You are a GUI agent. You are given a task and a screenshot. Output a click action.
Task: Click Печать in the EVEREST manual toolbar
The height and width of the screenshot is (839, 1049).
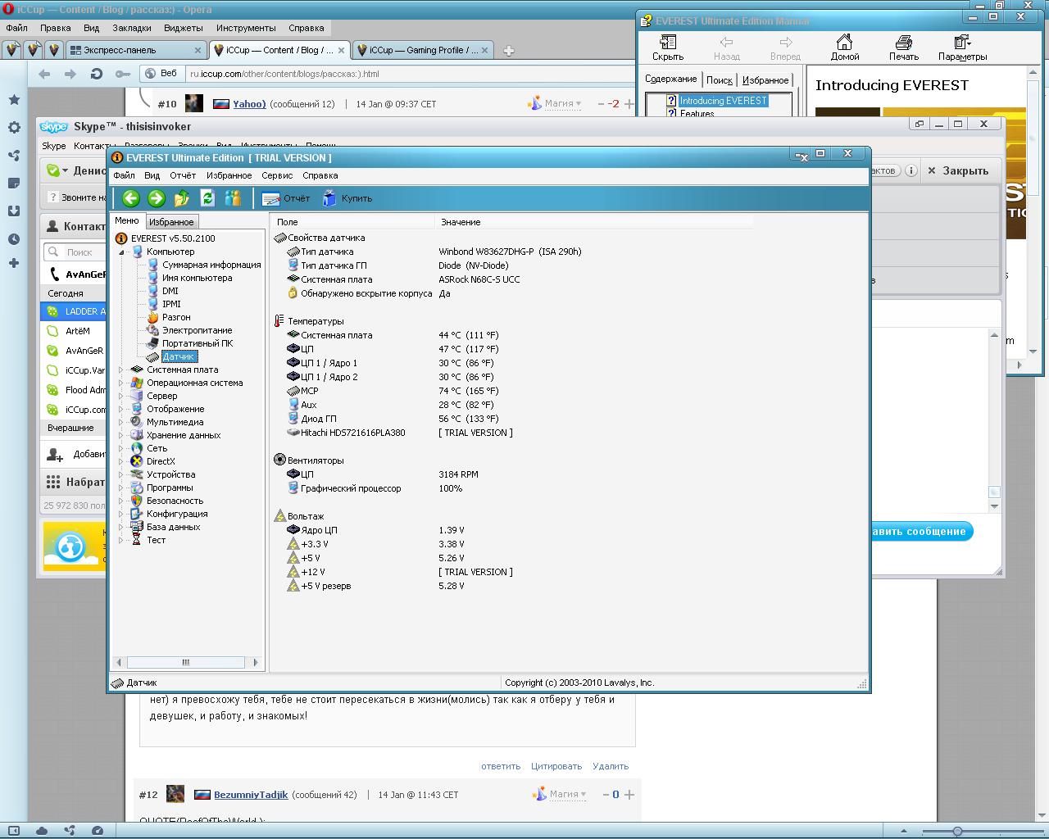click(x=904, y=48)
